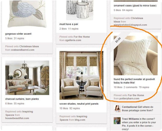Open Centsational Girl's profile avatar
162x131 pixels.
(x=117, y=109)
